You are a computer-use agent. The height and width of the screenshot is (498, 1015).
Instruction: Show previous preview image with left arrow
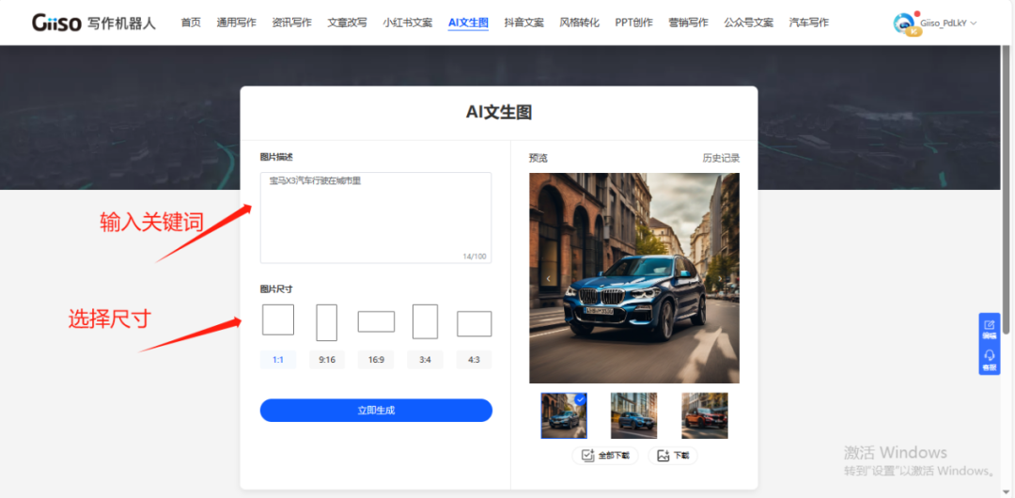[549, 278]
